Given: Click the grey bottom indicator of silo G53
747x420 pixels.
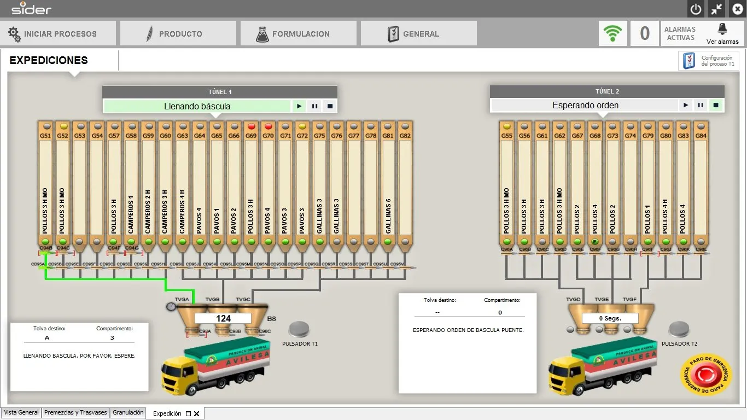Looking at the screenshot, I should click(x=80, y=241).
